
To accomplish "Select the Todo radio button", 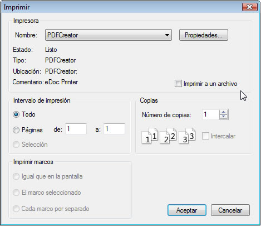I will 16,114.
